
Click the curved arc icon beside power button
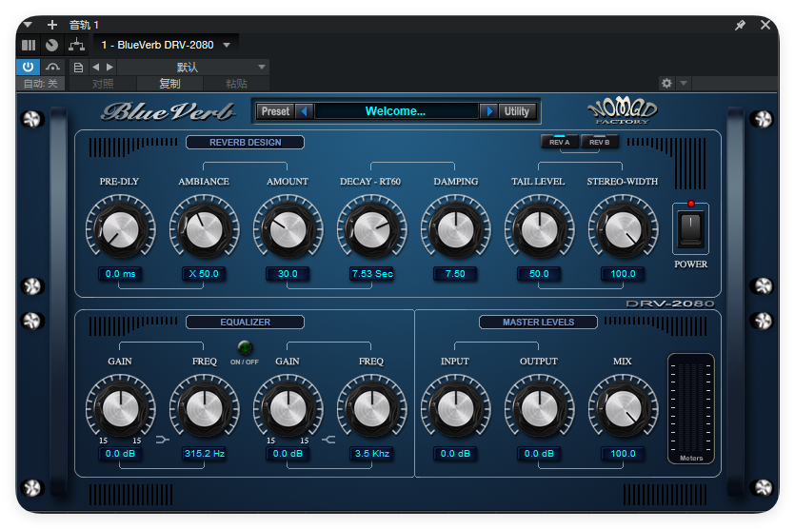[x=52, y=67]
